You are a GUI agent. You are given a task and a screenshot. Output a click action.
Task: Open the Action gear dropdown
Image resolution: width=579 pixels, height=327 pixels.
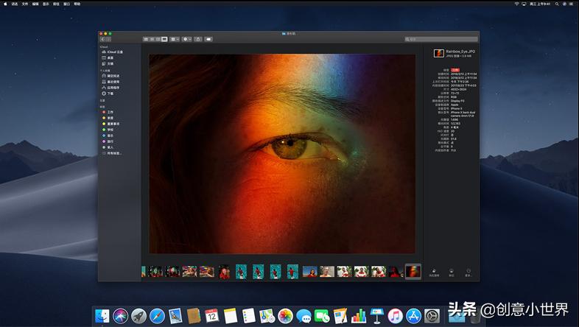pyautogui.click(x=186, y=38)
